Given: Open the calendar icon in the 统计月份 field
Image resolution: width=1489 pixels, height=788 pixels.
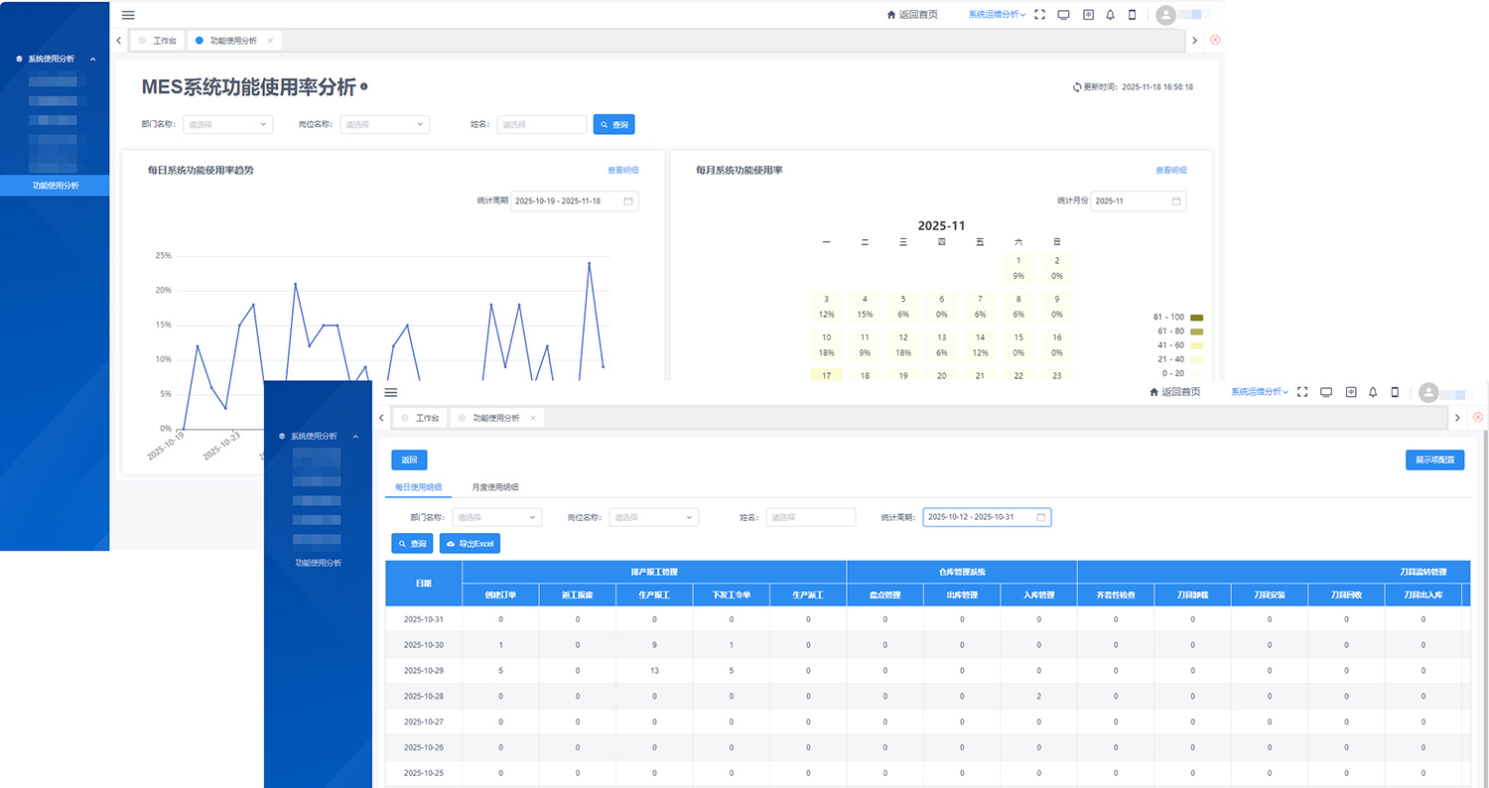Looking at the screenshot, I should 1176,201.
